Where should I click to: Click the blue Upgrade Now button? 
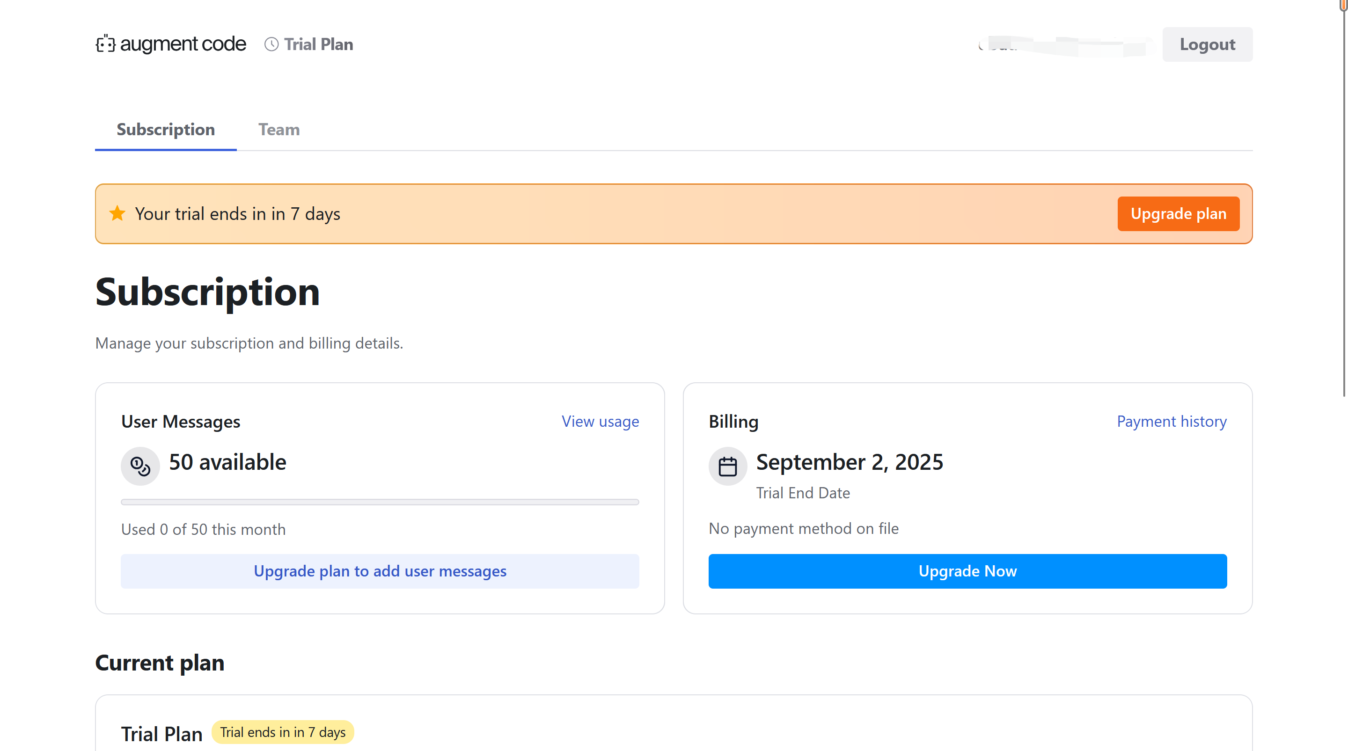[967, 571]
